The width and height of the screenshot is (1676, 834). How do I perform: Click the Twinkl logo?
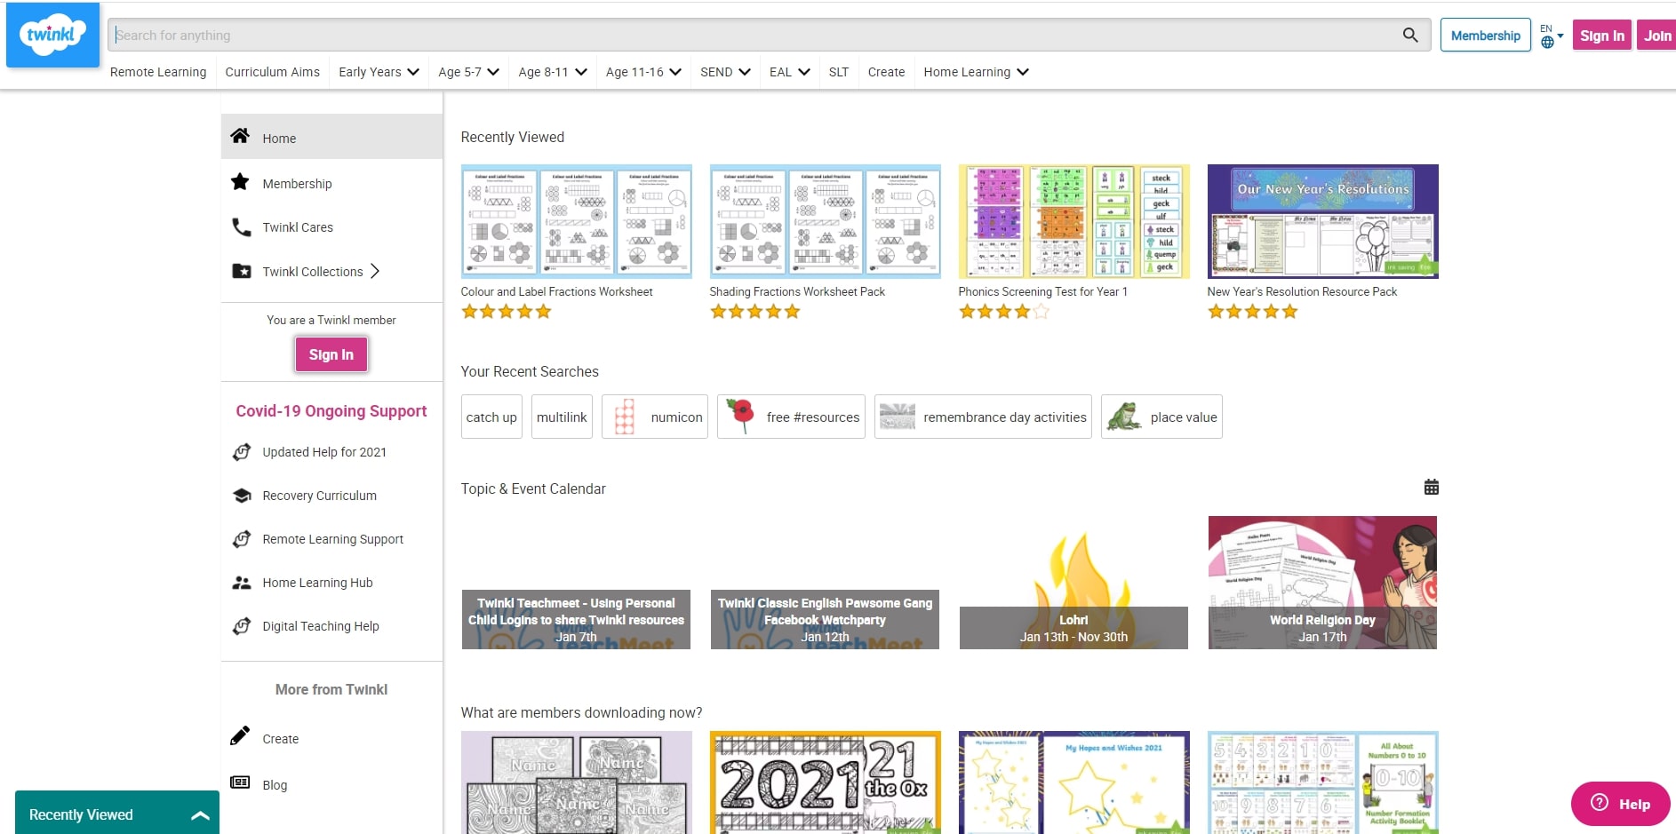click(52, 35)
